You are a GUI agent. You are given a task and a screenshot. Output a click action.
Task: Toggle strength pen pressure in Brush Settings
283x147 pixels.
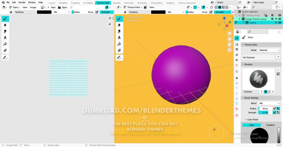click(x=274, y=112)
